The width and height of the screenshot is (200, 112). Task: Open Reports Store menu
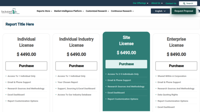[44, 11]
